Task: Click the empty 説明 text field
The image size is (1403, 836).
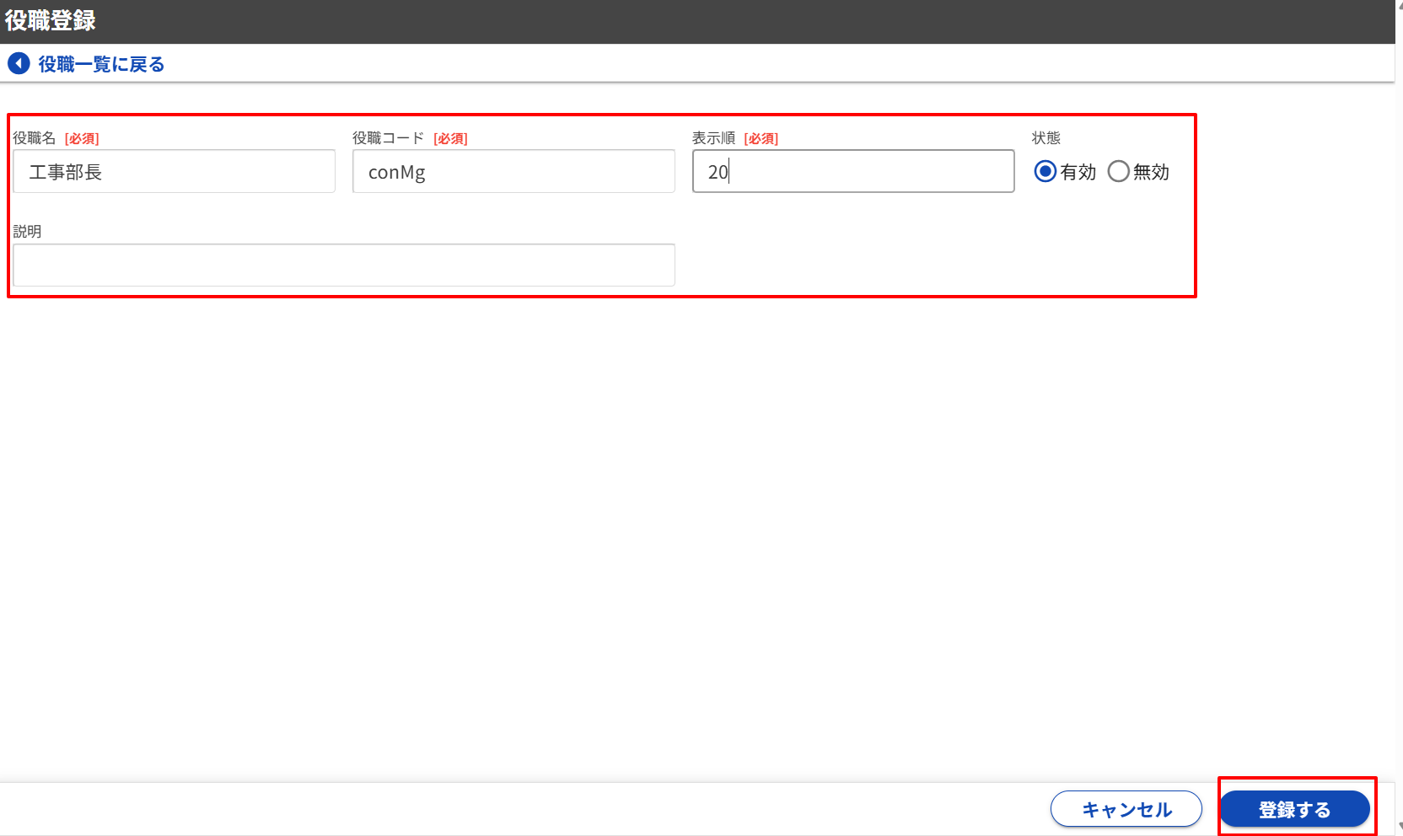Action: 343,265
